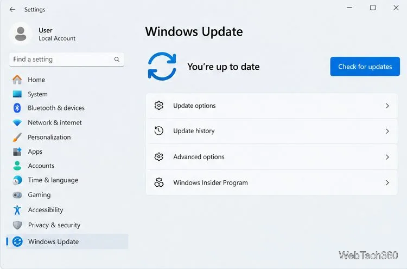This screenshot has height=269, width=407.
Task: Click the user avatar picture
Action: pyautogui.click(x=21, y=34)
